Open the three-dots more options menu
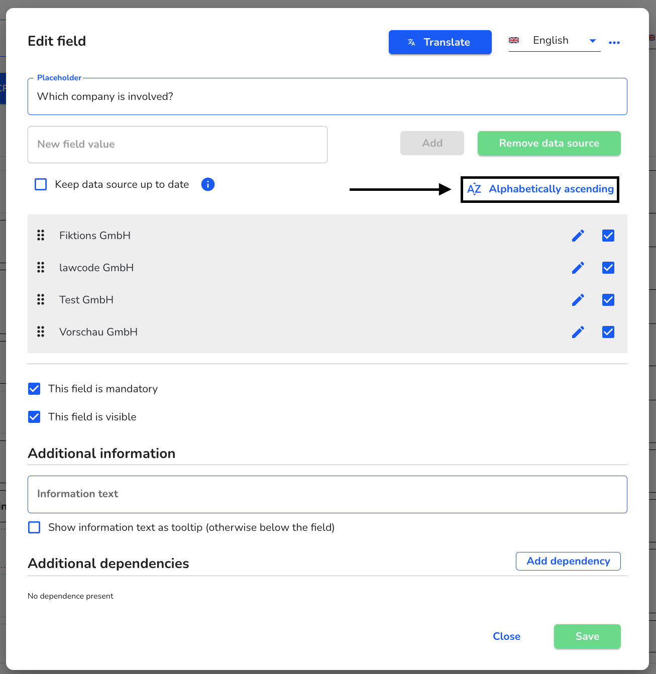 click(x=614, y=43)
